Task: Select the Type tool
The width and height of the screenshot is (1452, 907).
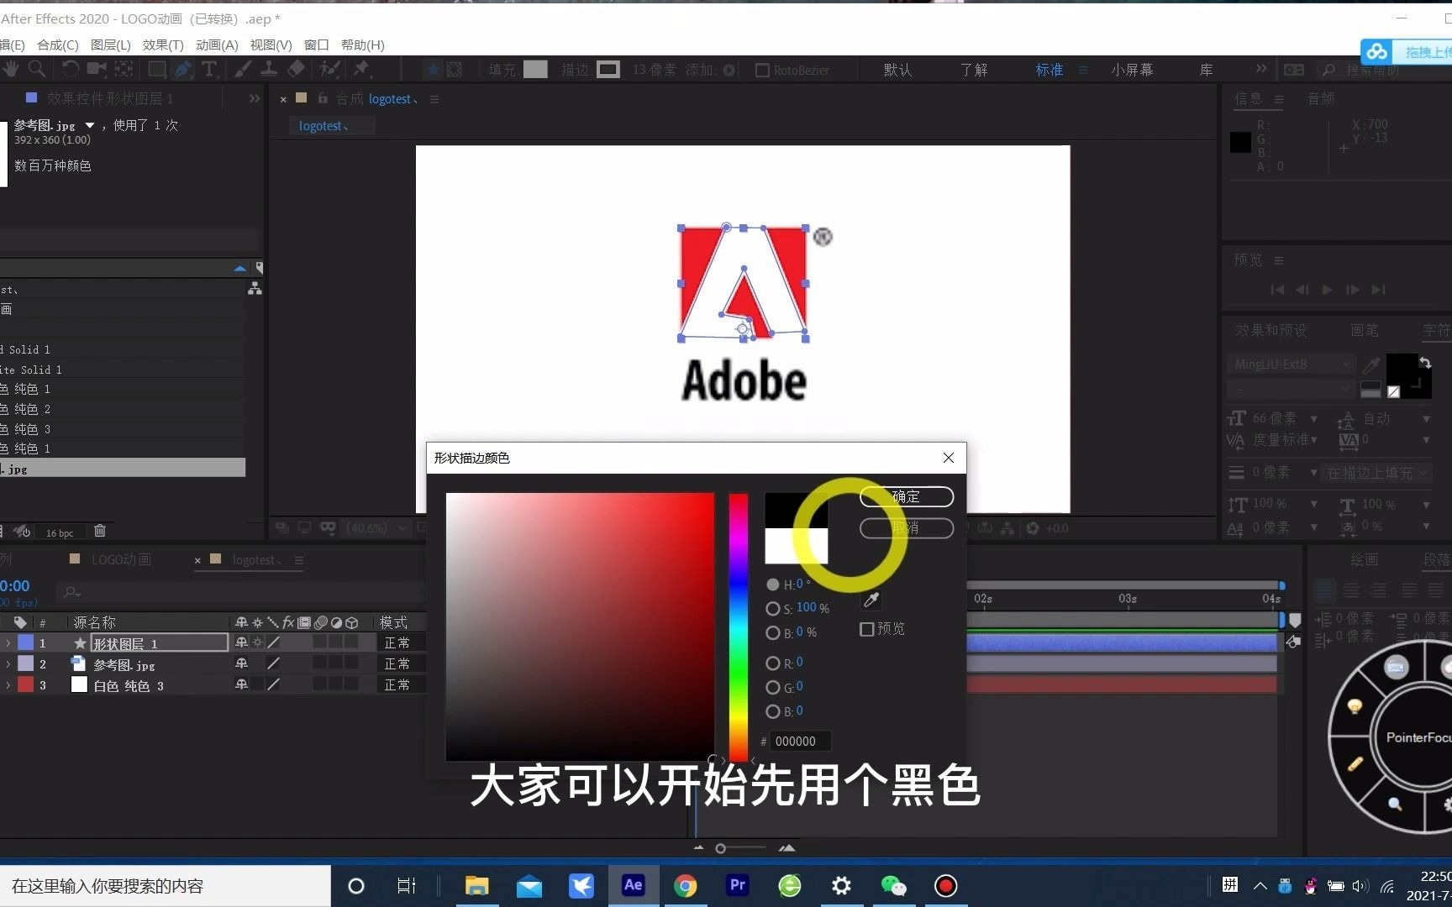Action: [x=210, y=69]
